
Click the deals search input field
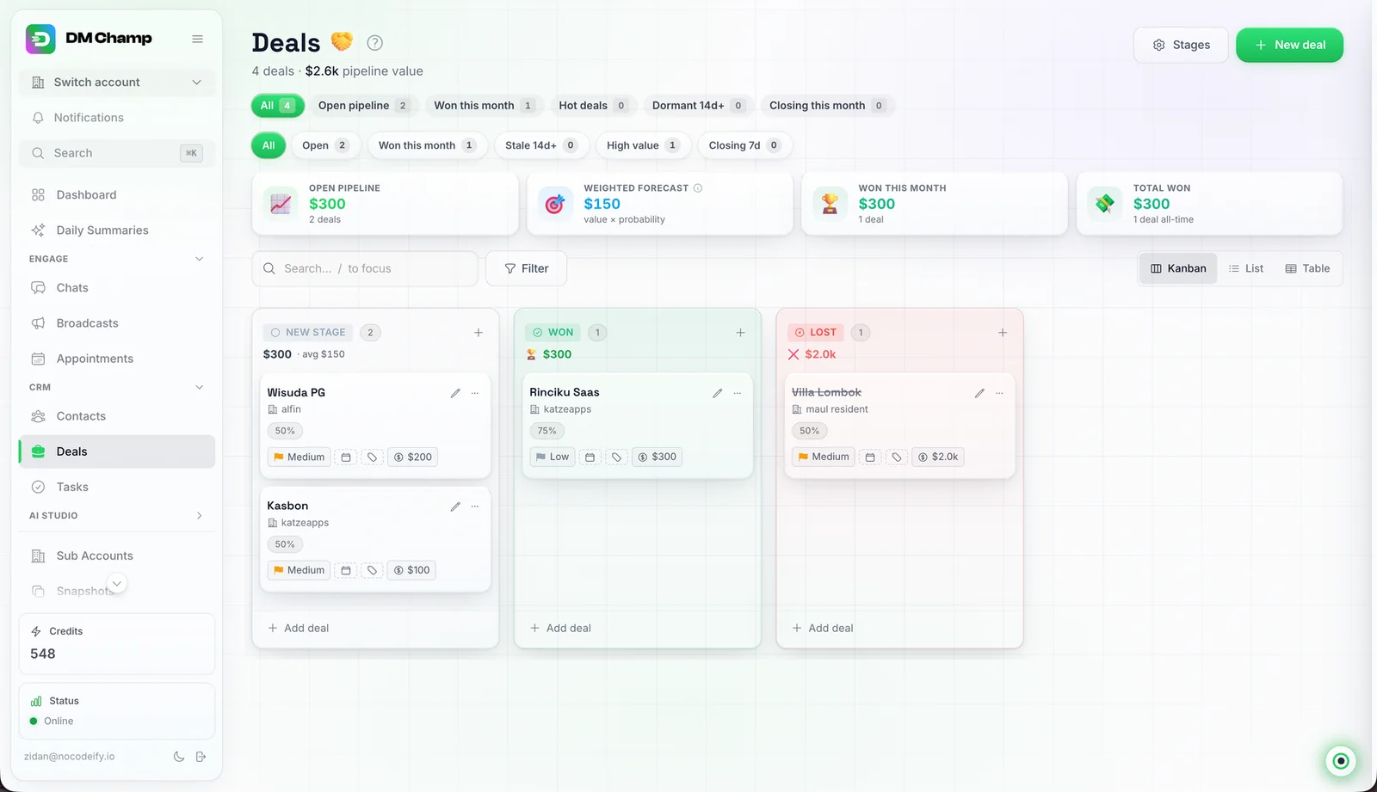click(365, 269)
